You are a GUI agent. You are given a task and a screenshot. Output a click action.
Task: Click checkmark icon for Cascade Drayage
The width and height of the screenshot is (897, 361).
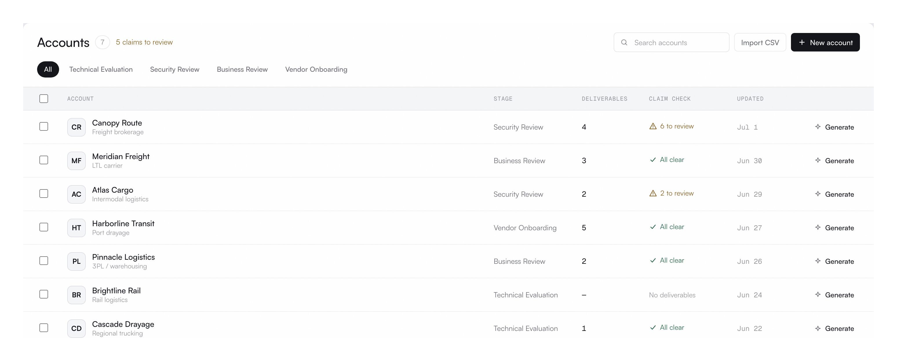point(653,328)
